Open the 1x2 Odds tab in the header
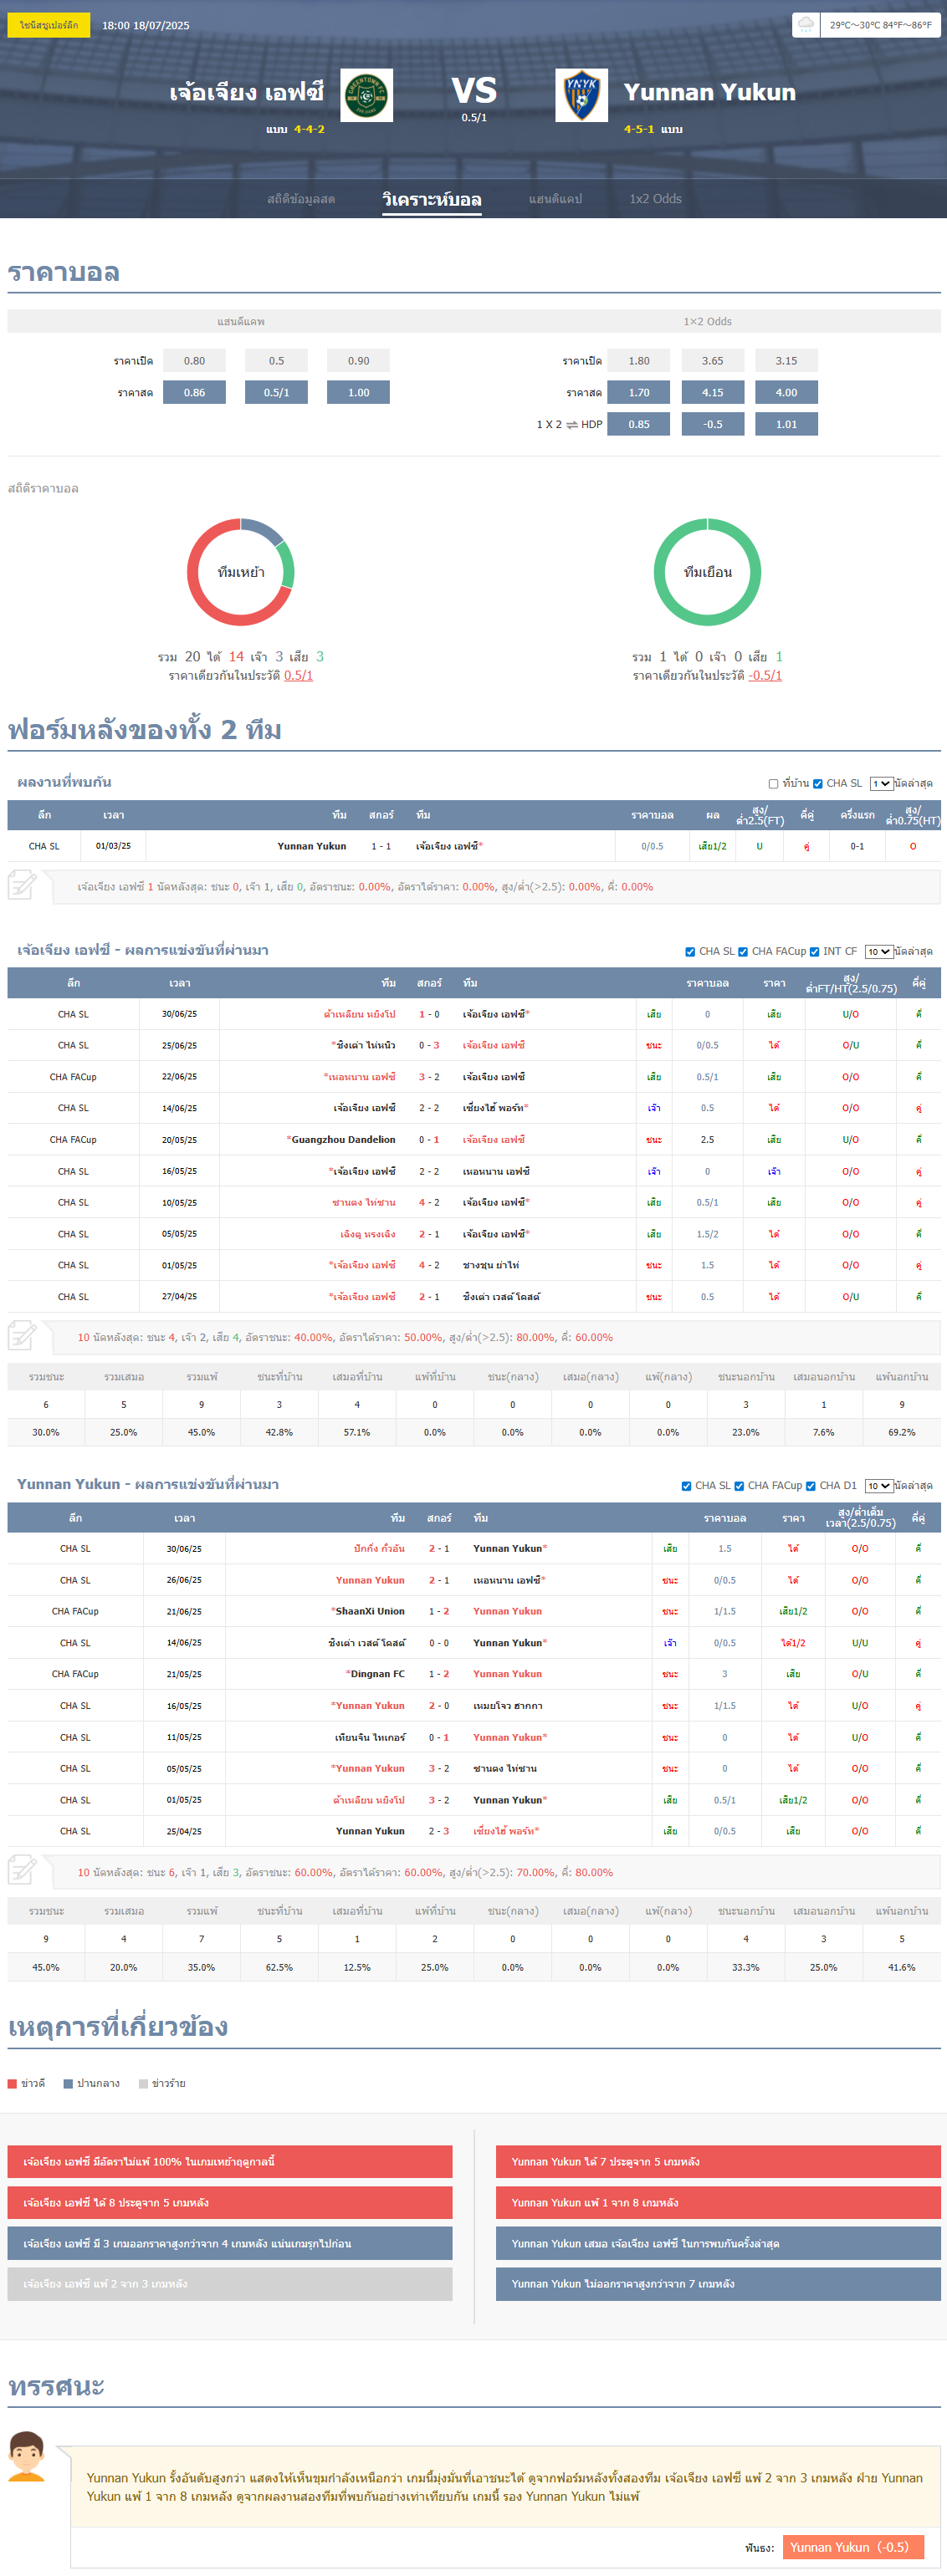947x2576 pixels. pos(656,199)
